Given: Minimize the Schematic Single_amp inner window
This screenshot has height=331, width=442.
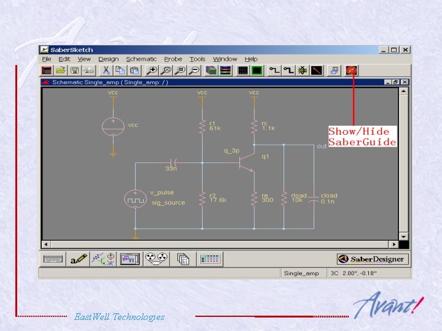Looking at the screenshot, I should [x=388, y=82].
